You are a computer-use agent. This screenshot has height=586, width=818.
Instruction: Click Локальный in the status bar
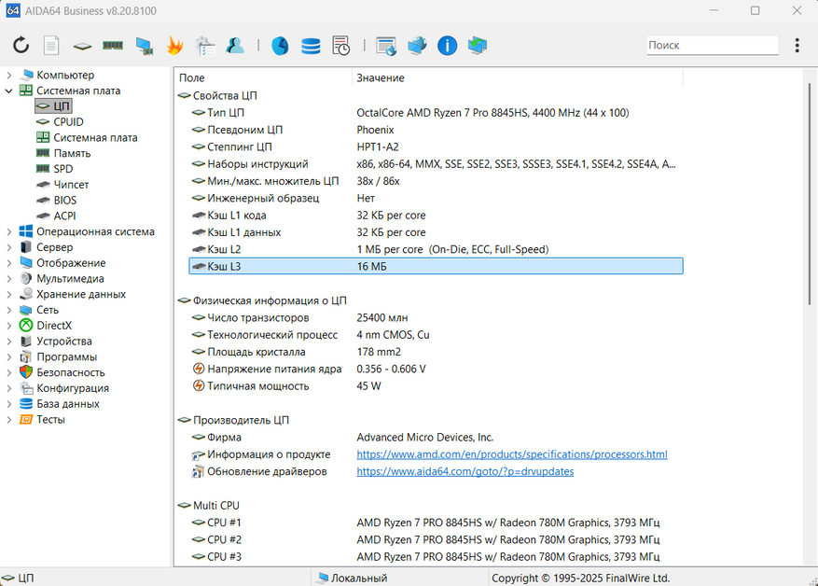pos(359,579)
